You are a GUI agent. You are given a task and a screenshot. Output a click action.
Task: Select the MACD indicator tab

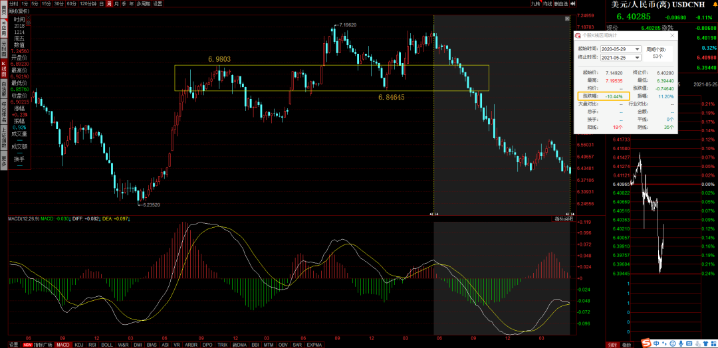tap(63, 345)
